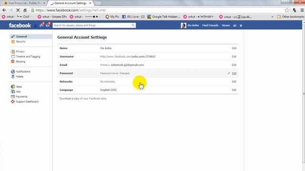
Task: Click the browser back arrow
Action: click(4, 10)
